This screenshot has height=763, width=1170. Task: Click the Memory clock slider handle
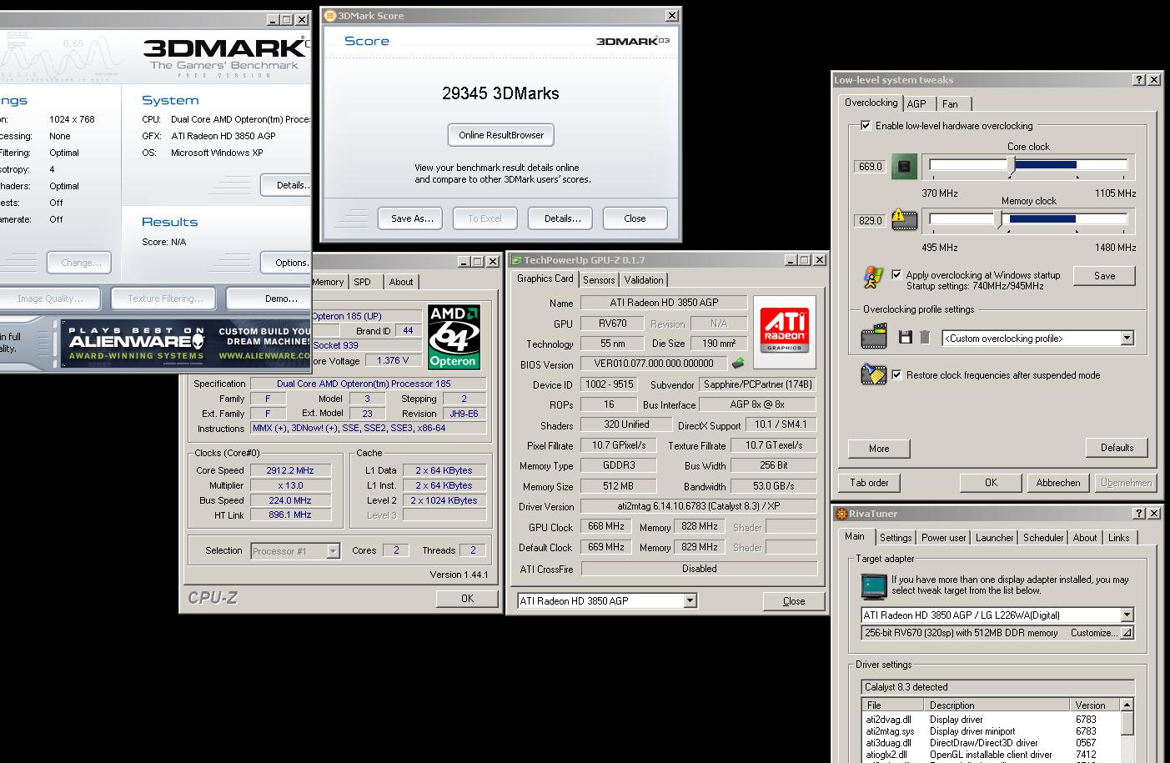point(999,220)
